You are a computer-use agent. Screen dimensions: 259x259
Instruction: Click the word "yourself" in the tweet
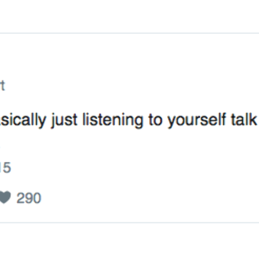tap(196, 120)
